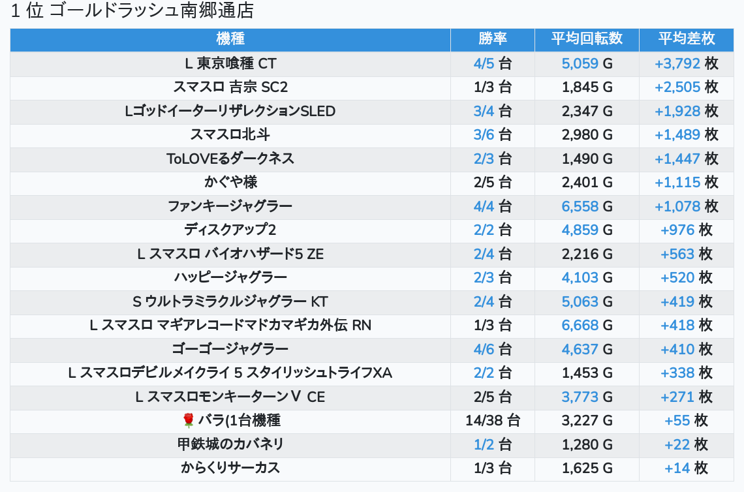Click the +976 枚 difference value
The image size is (744, 492).
(686, 230)
